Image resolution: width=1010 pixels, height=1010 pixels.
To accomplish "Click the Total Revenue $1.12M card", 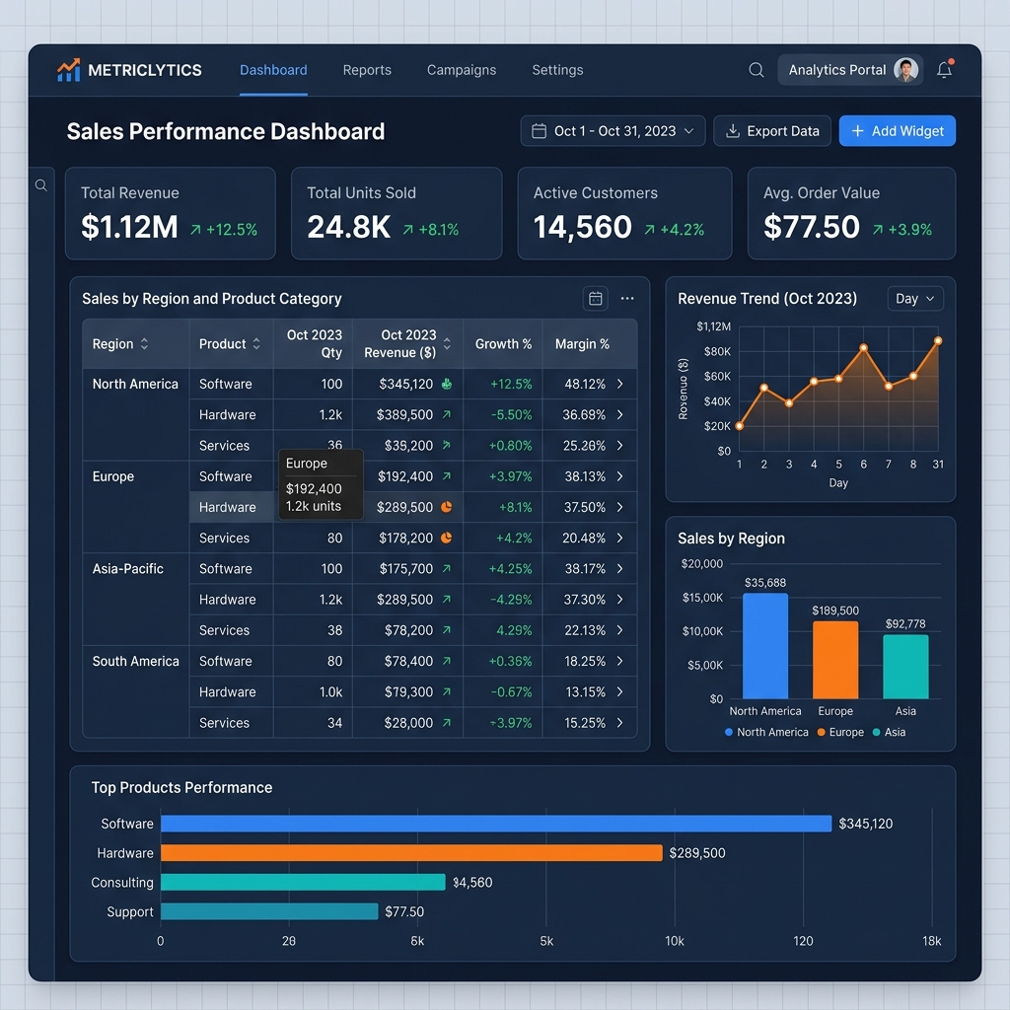I will pos(170,213).
